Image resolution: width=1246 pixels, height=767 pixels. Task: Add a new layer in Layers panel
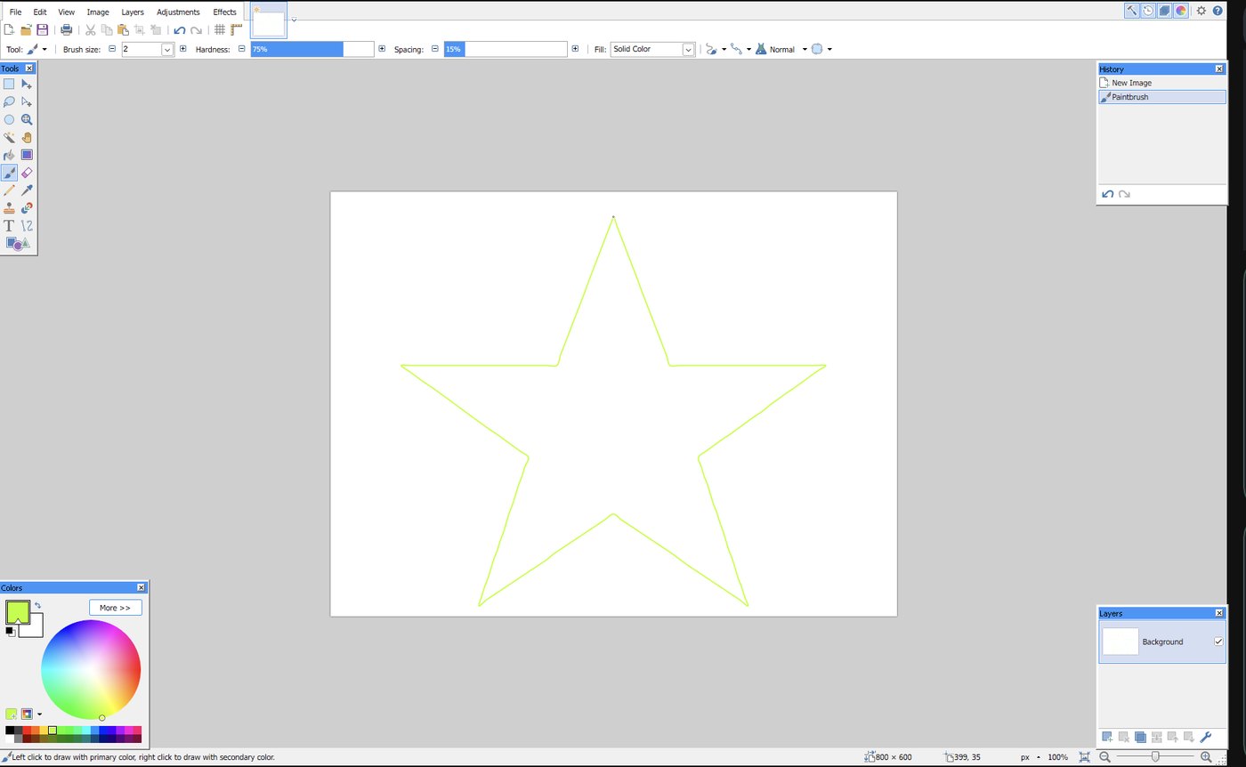(1107, 737)
